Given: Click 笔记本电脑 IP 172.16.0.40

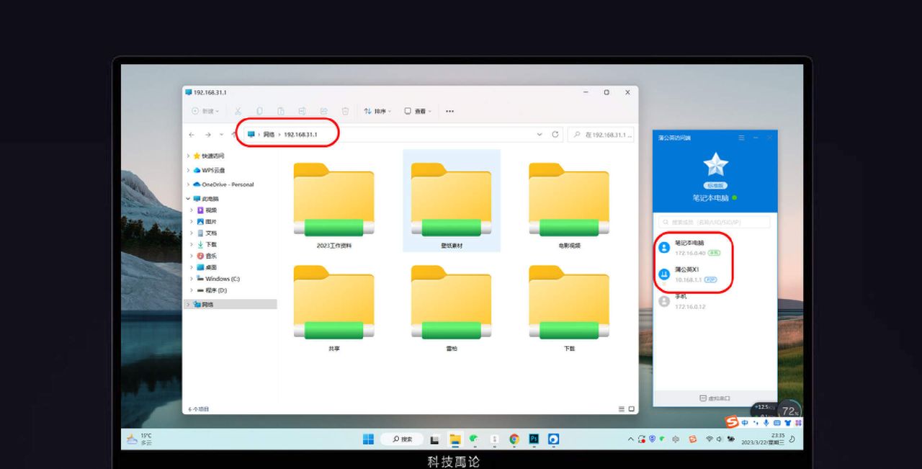Looking at the screenshot, I should [690, 253].
